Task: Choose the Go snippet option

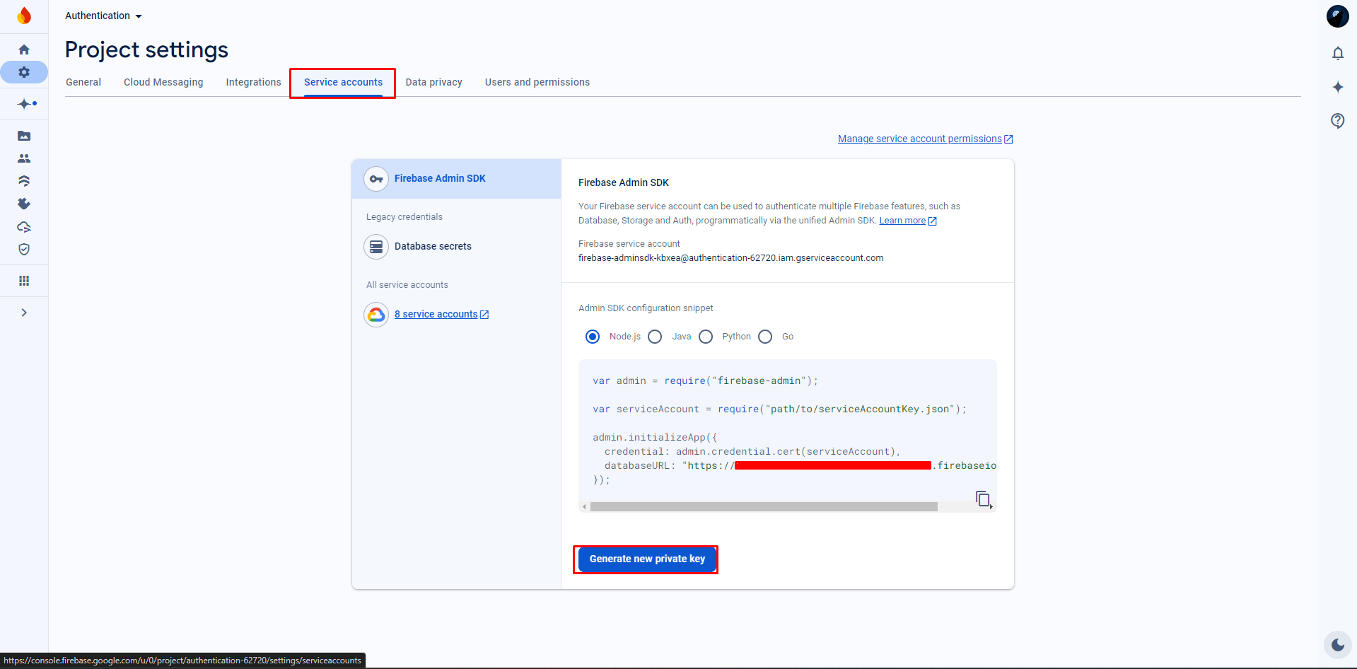Action: coord(765,337)
